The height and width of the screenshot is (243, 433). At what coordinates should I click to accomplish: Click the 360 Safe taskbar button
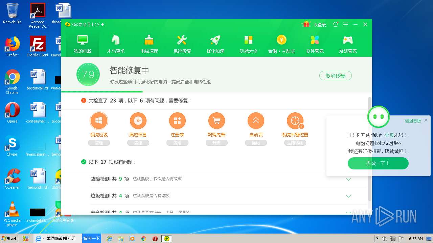click(x=166, y=238)
